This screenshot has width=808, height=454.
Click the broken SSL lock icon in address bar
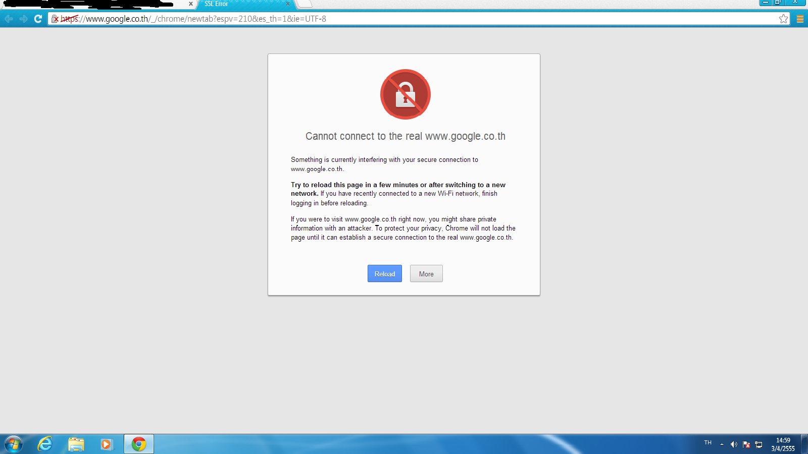55,19
